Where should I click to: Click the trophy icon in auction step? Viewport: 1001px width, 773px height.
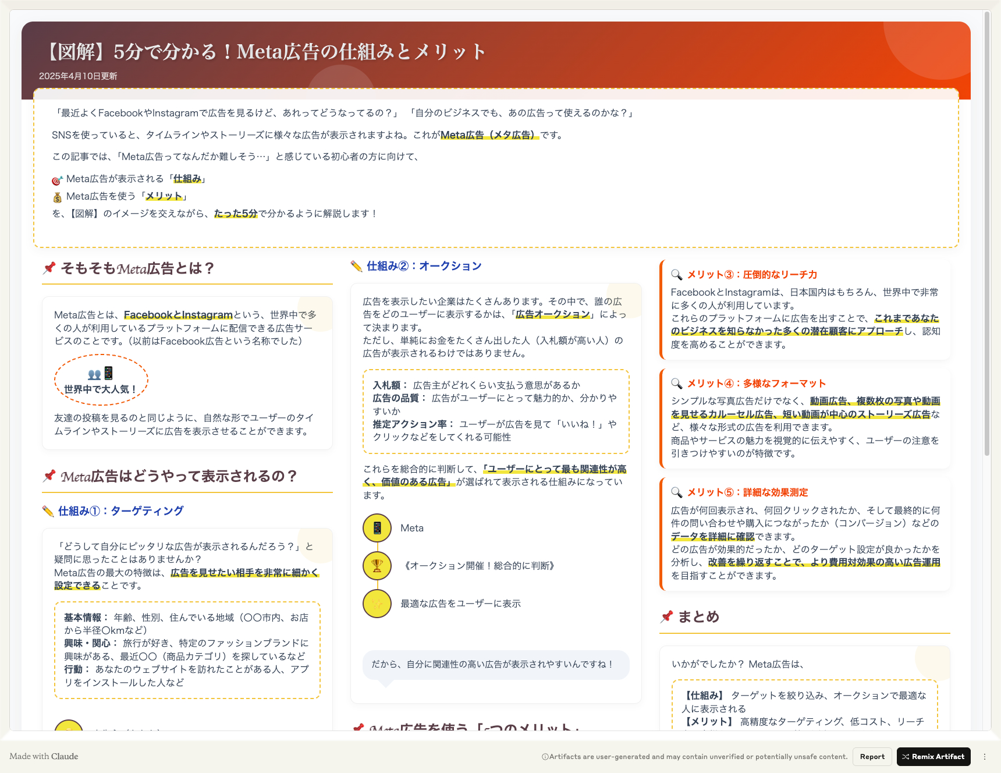pos(377,566)
